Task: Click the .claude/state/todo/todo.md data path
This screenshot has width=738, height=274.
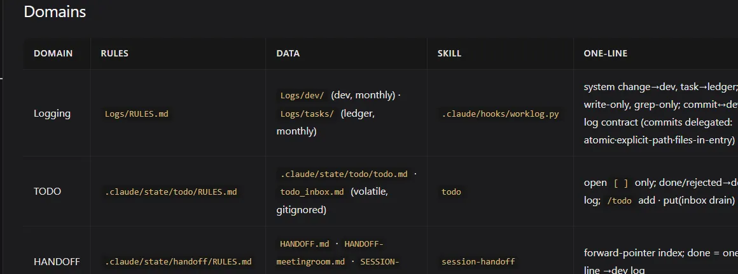Action: [x=344, y=174]
